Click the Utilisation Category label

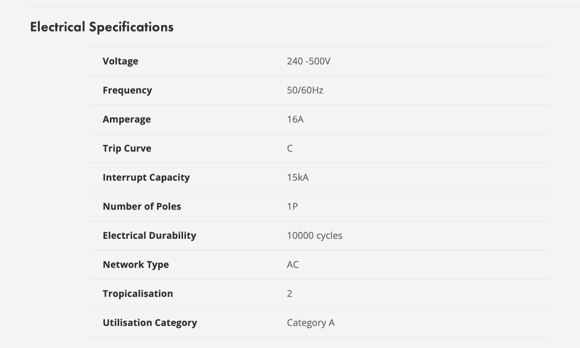(150, 322)
